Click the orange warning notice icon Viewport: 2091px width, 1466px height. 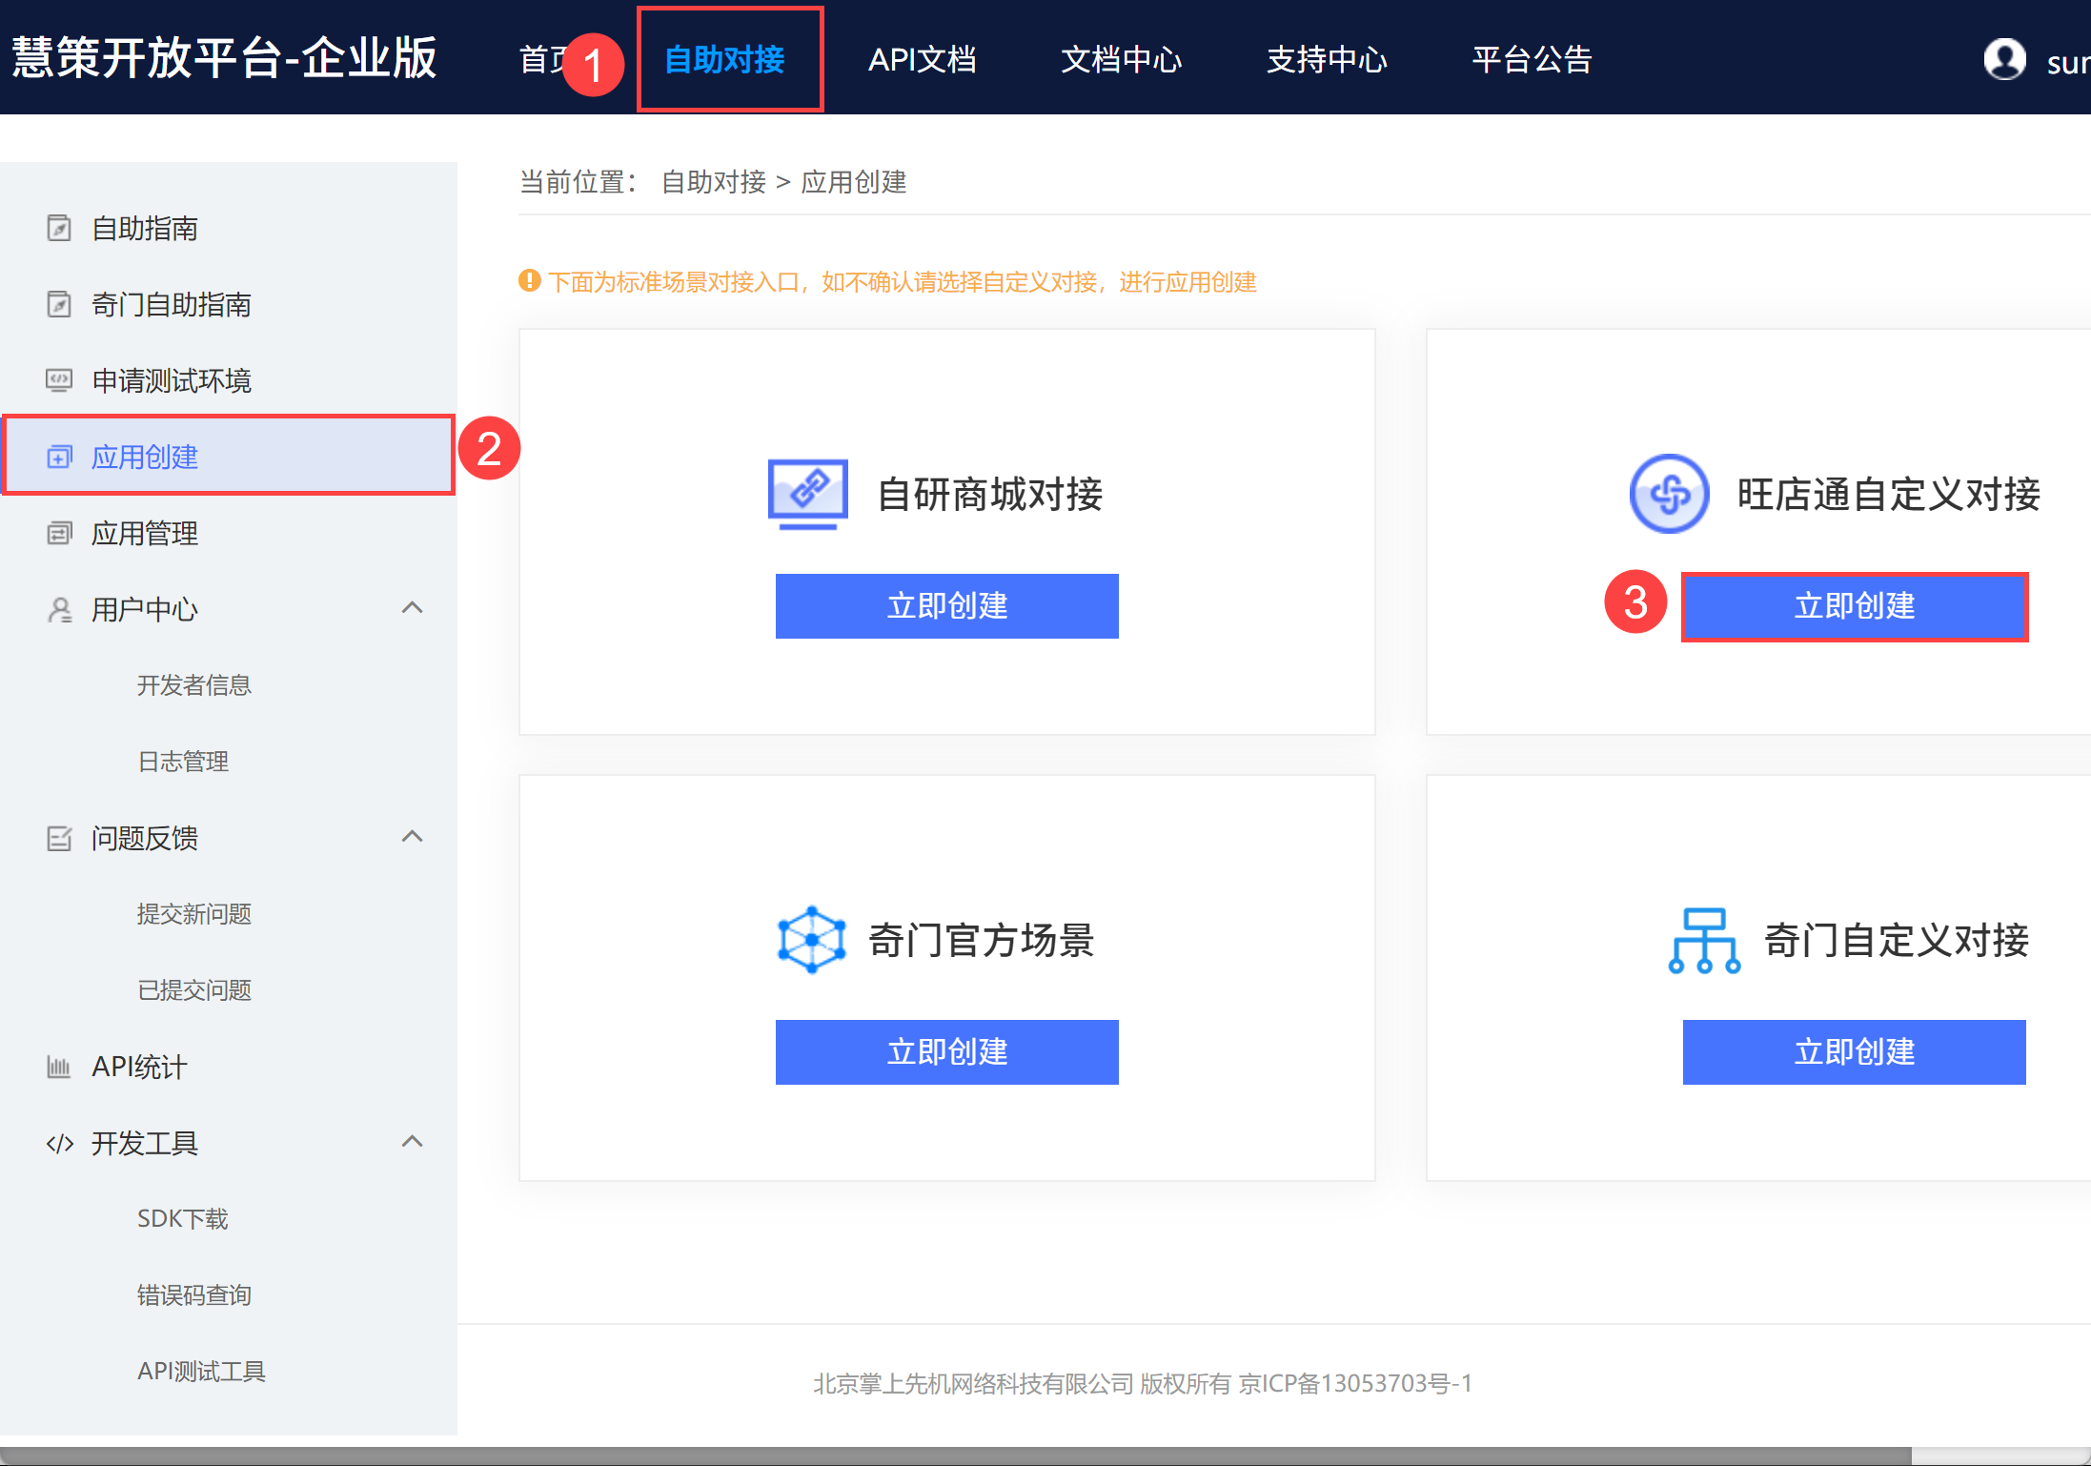coord(530,281)
